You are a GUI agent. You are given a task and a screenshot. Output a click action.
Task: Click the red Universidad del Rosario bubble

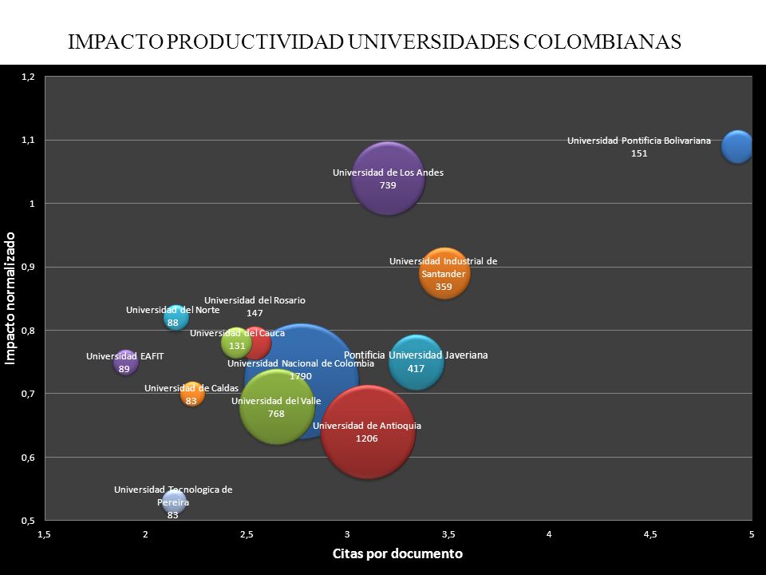click(261, 343)
